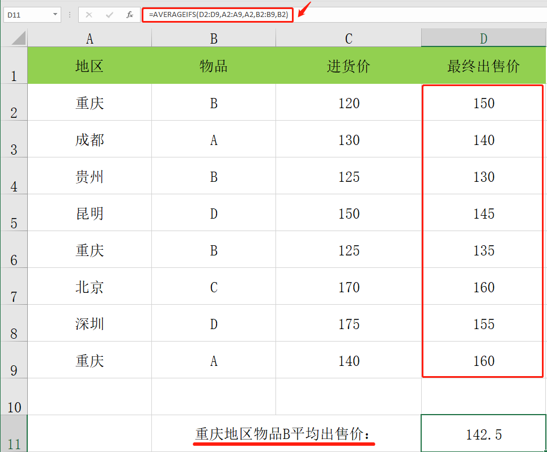547x452 pixels.
Task: Click the 最终出售价 header cell
Action: pos(484,66)
